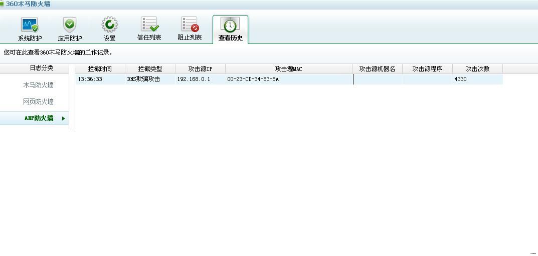538x256 pixels.
Task: Select the 13:36:33 time cell
Action: click(x=90, y=79)
